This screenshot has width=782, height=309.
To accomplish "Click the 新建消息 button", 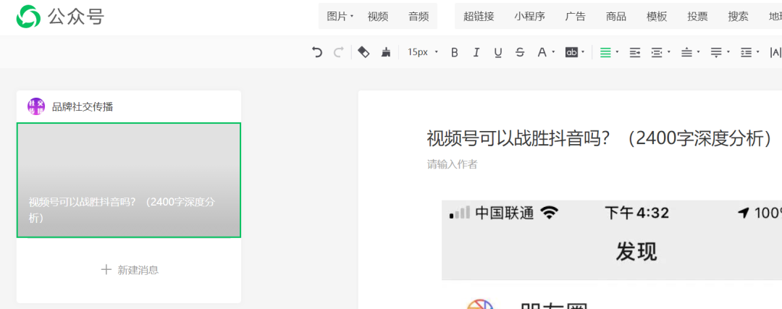I will [x=129, y=270].
